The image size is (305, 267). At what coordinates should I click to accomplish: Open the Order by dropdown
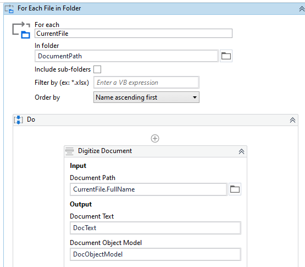(x=146, y=97)
